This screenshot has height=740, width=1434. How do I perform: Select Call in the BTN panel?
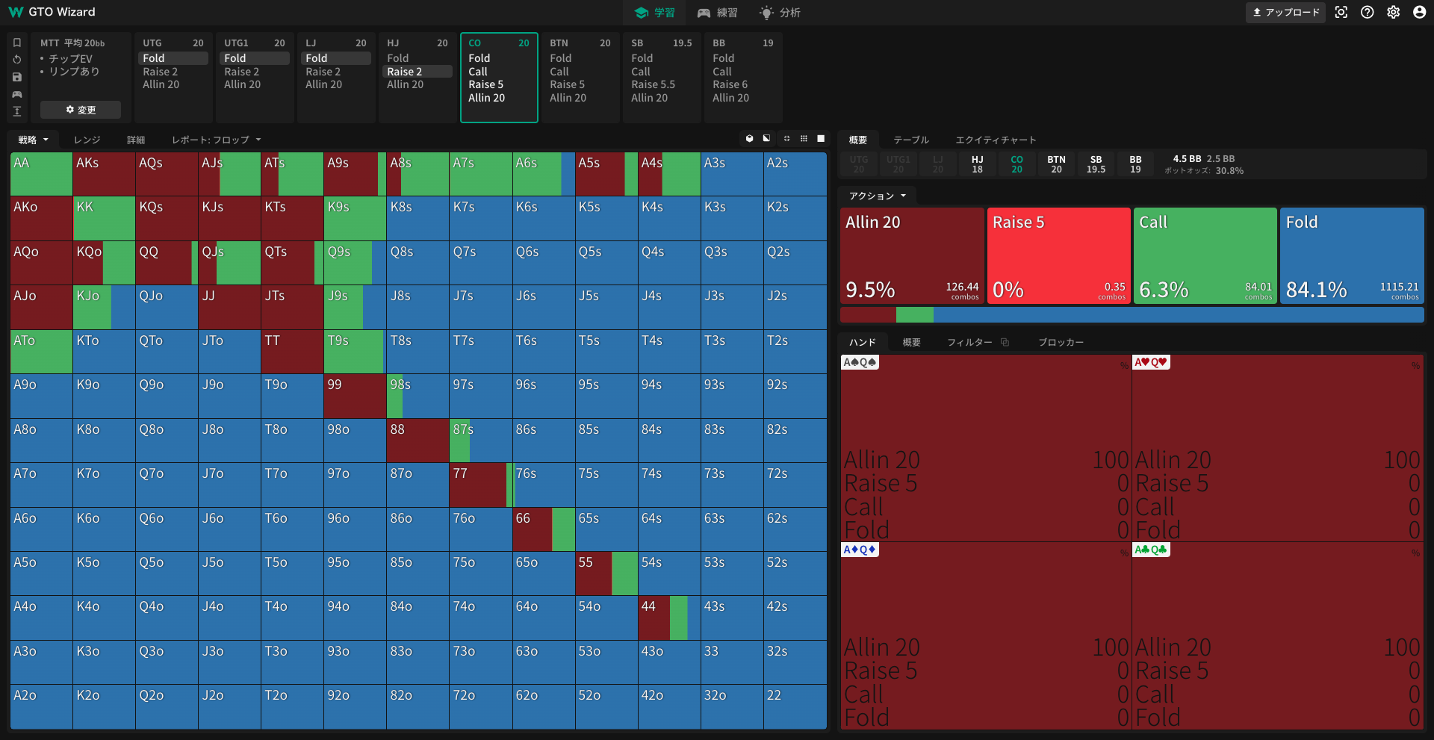point(559,72)
